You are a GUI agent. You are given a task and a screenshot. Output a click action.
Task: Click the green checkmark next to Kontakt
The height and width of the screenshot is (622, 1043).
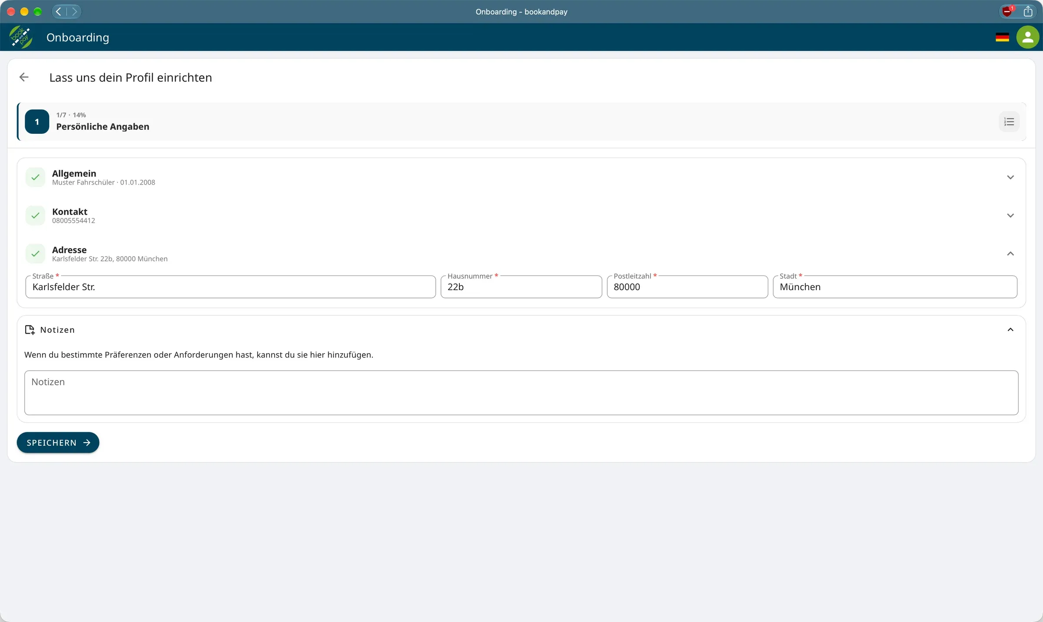(36, 215)
